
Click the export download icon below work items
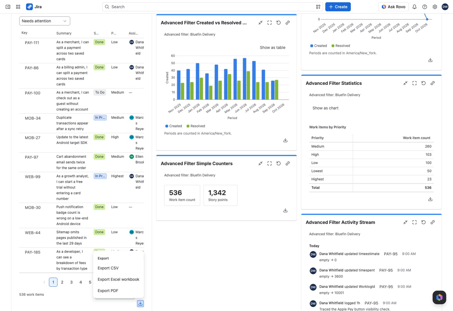pyautogui.click(x=140, y=304)
